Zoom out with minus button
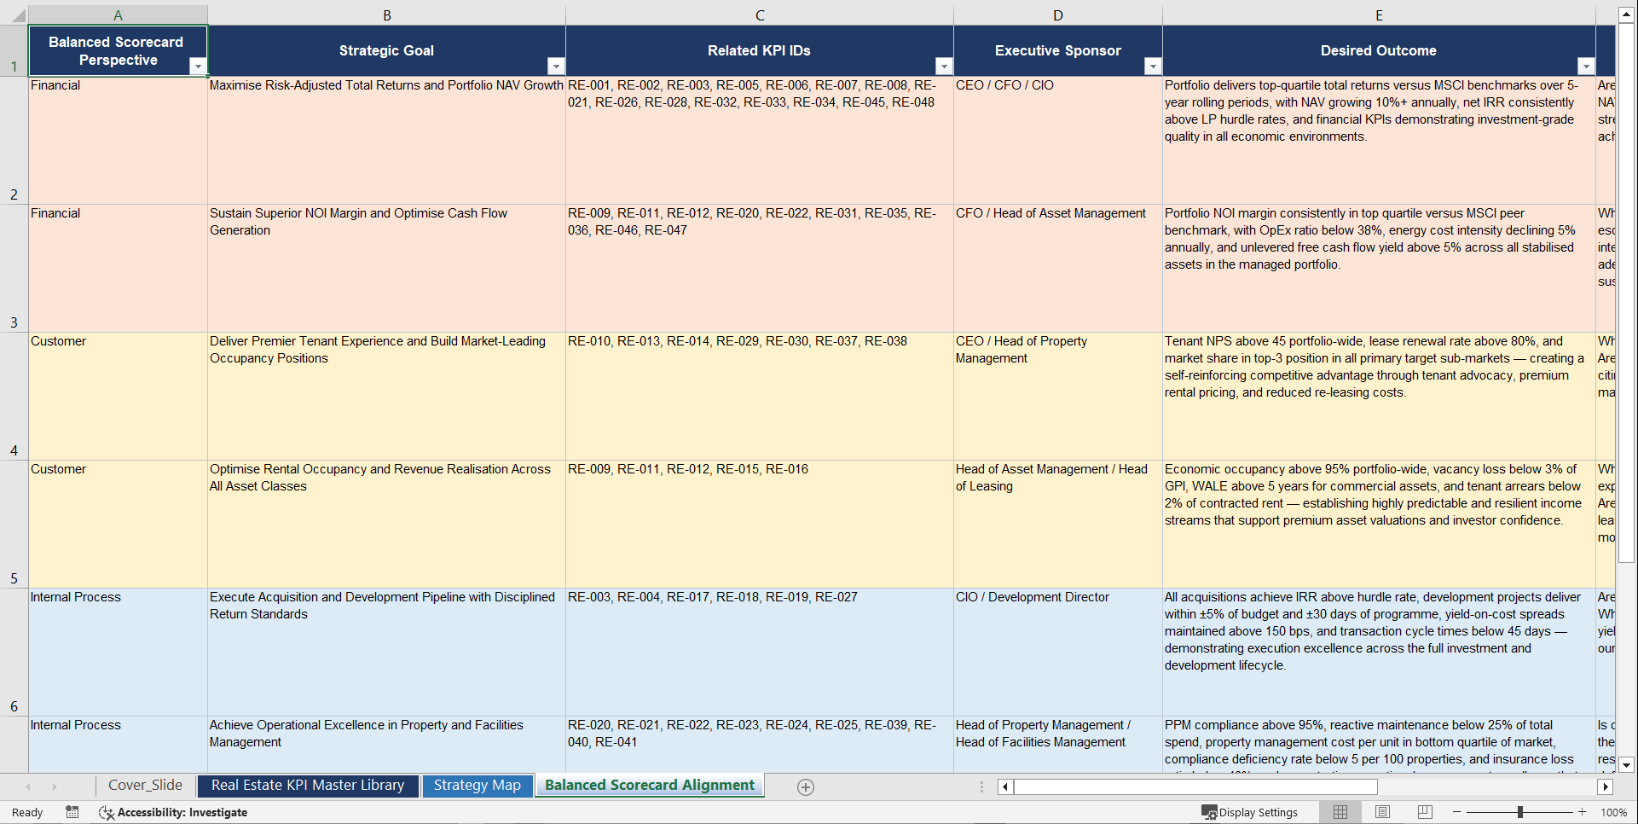Screen dimensions: 1638x824 point(1457,812)
